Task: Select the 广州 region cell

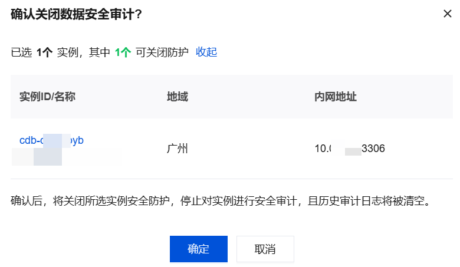Action: [178, 149]
